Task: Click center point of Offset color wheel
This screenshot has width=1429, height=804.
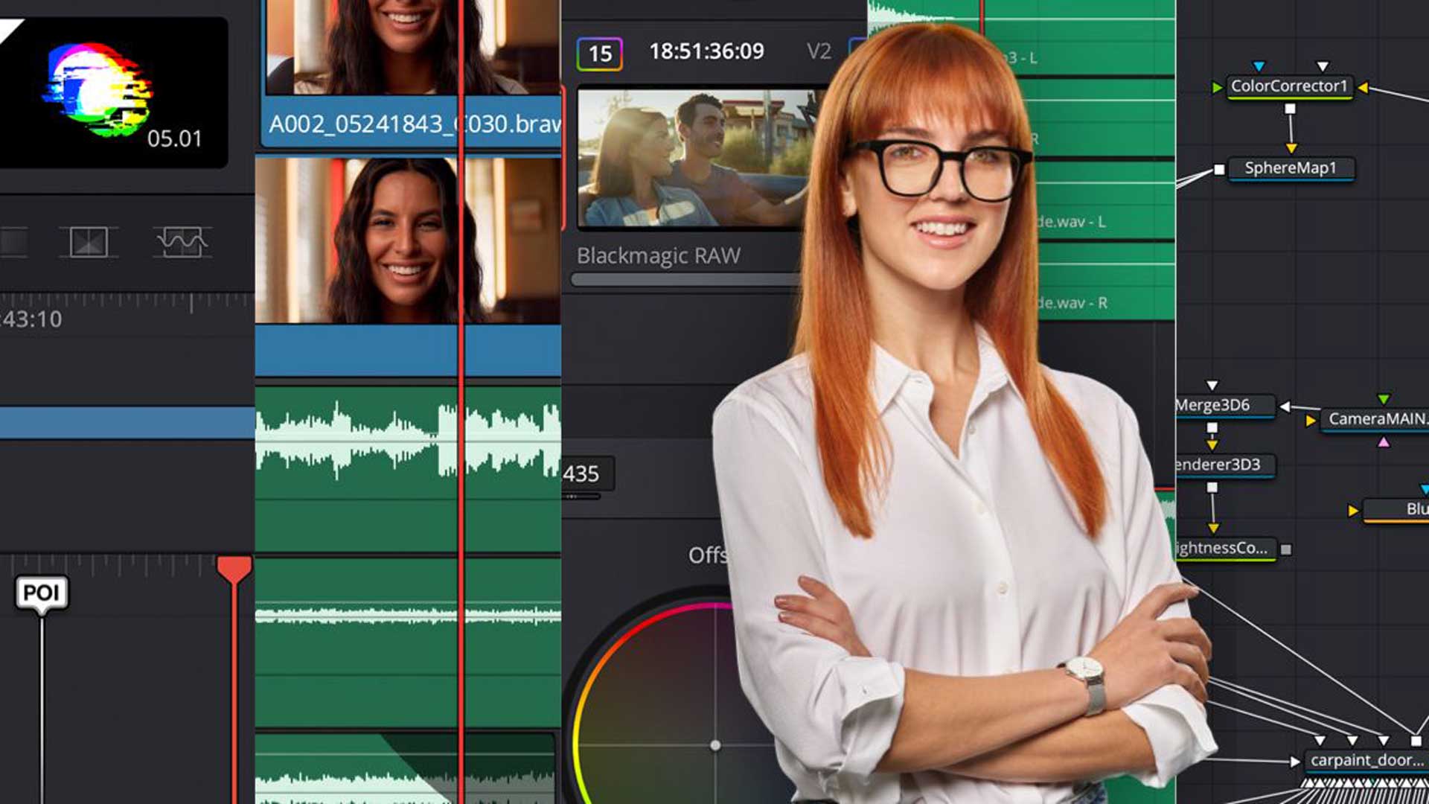Action: [x=714, y=744]
